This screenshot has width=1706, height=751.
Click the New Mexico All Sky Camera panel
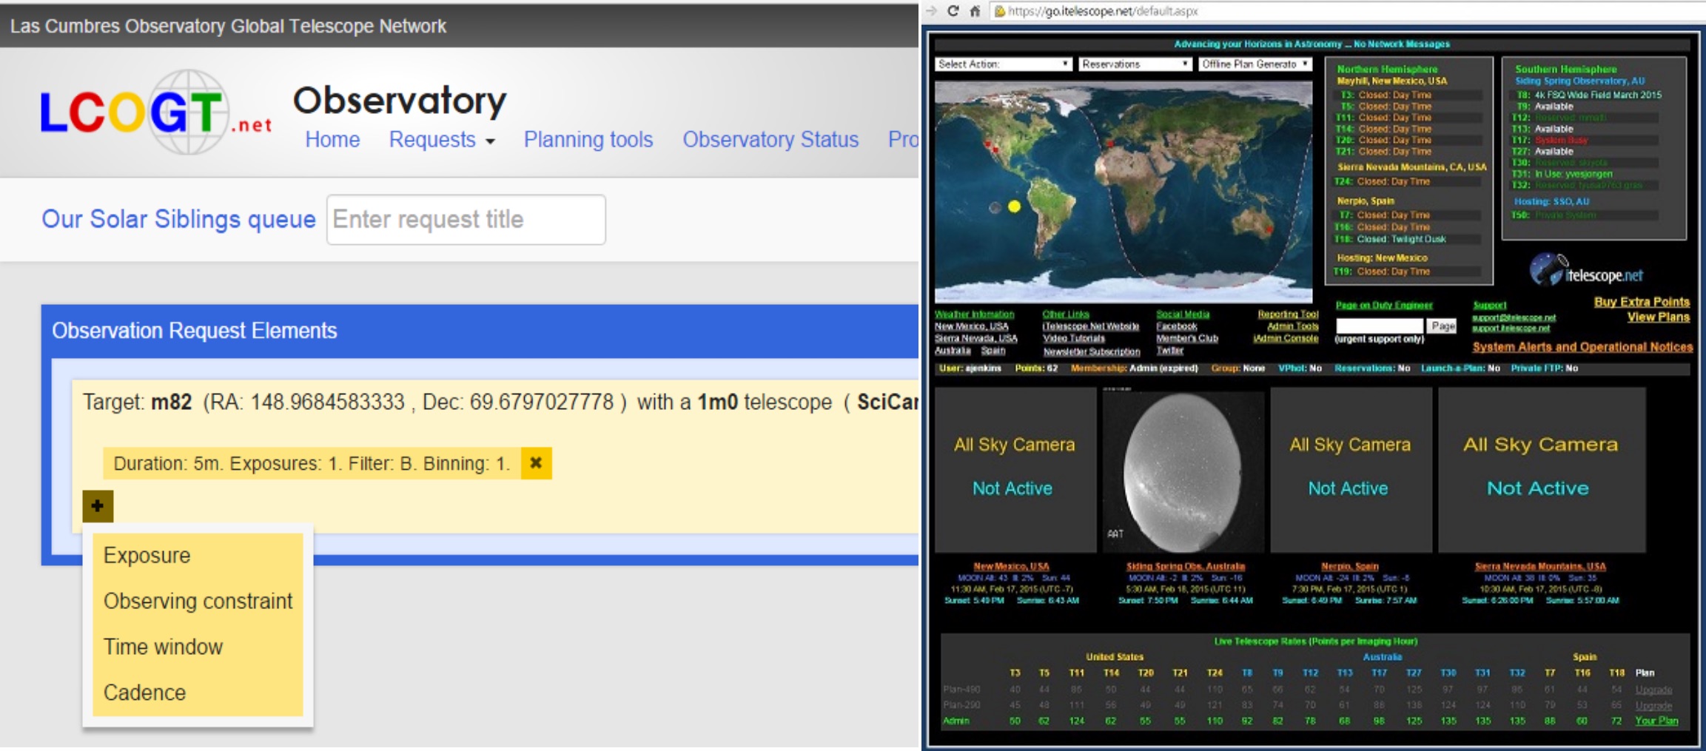1015,471
